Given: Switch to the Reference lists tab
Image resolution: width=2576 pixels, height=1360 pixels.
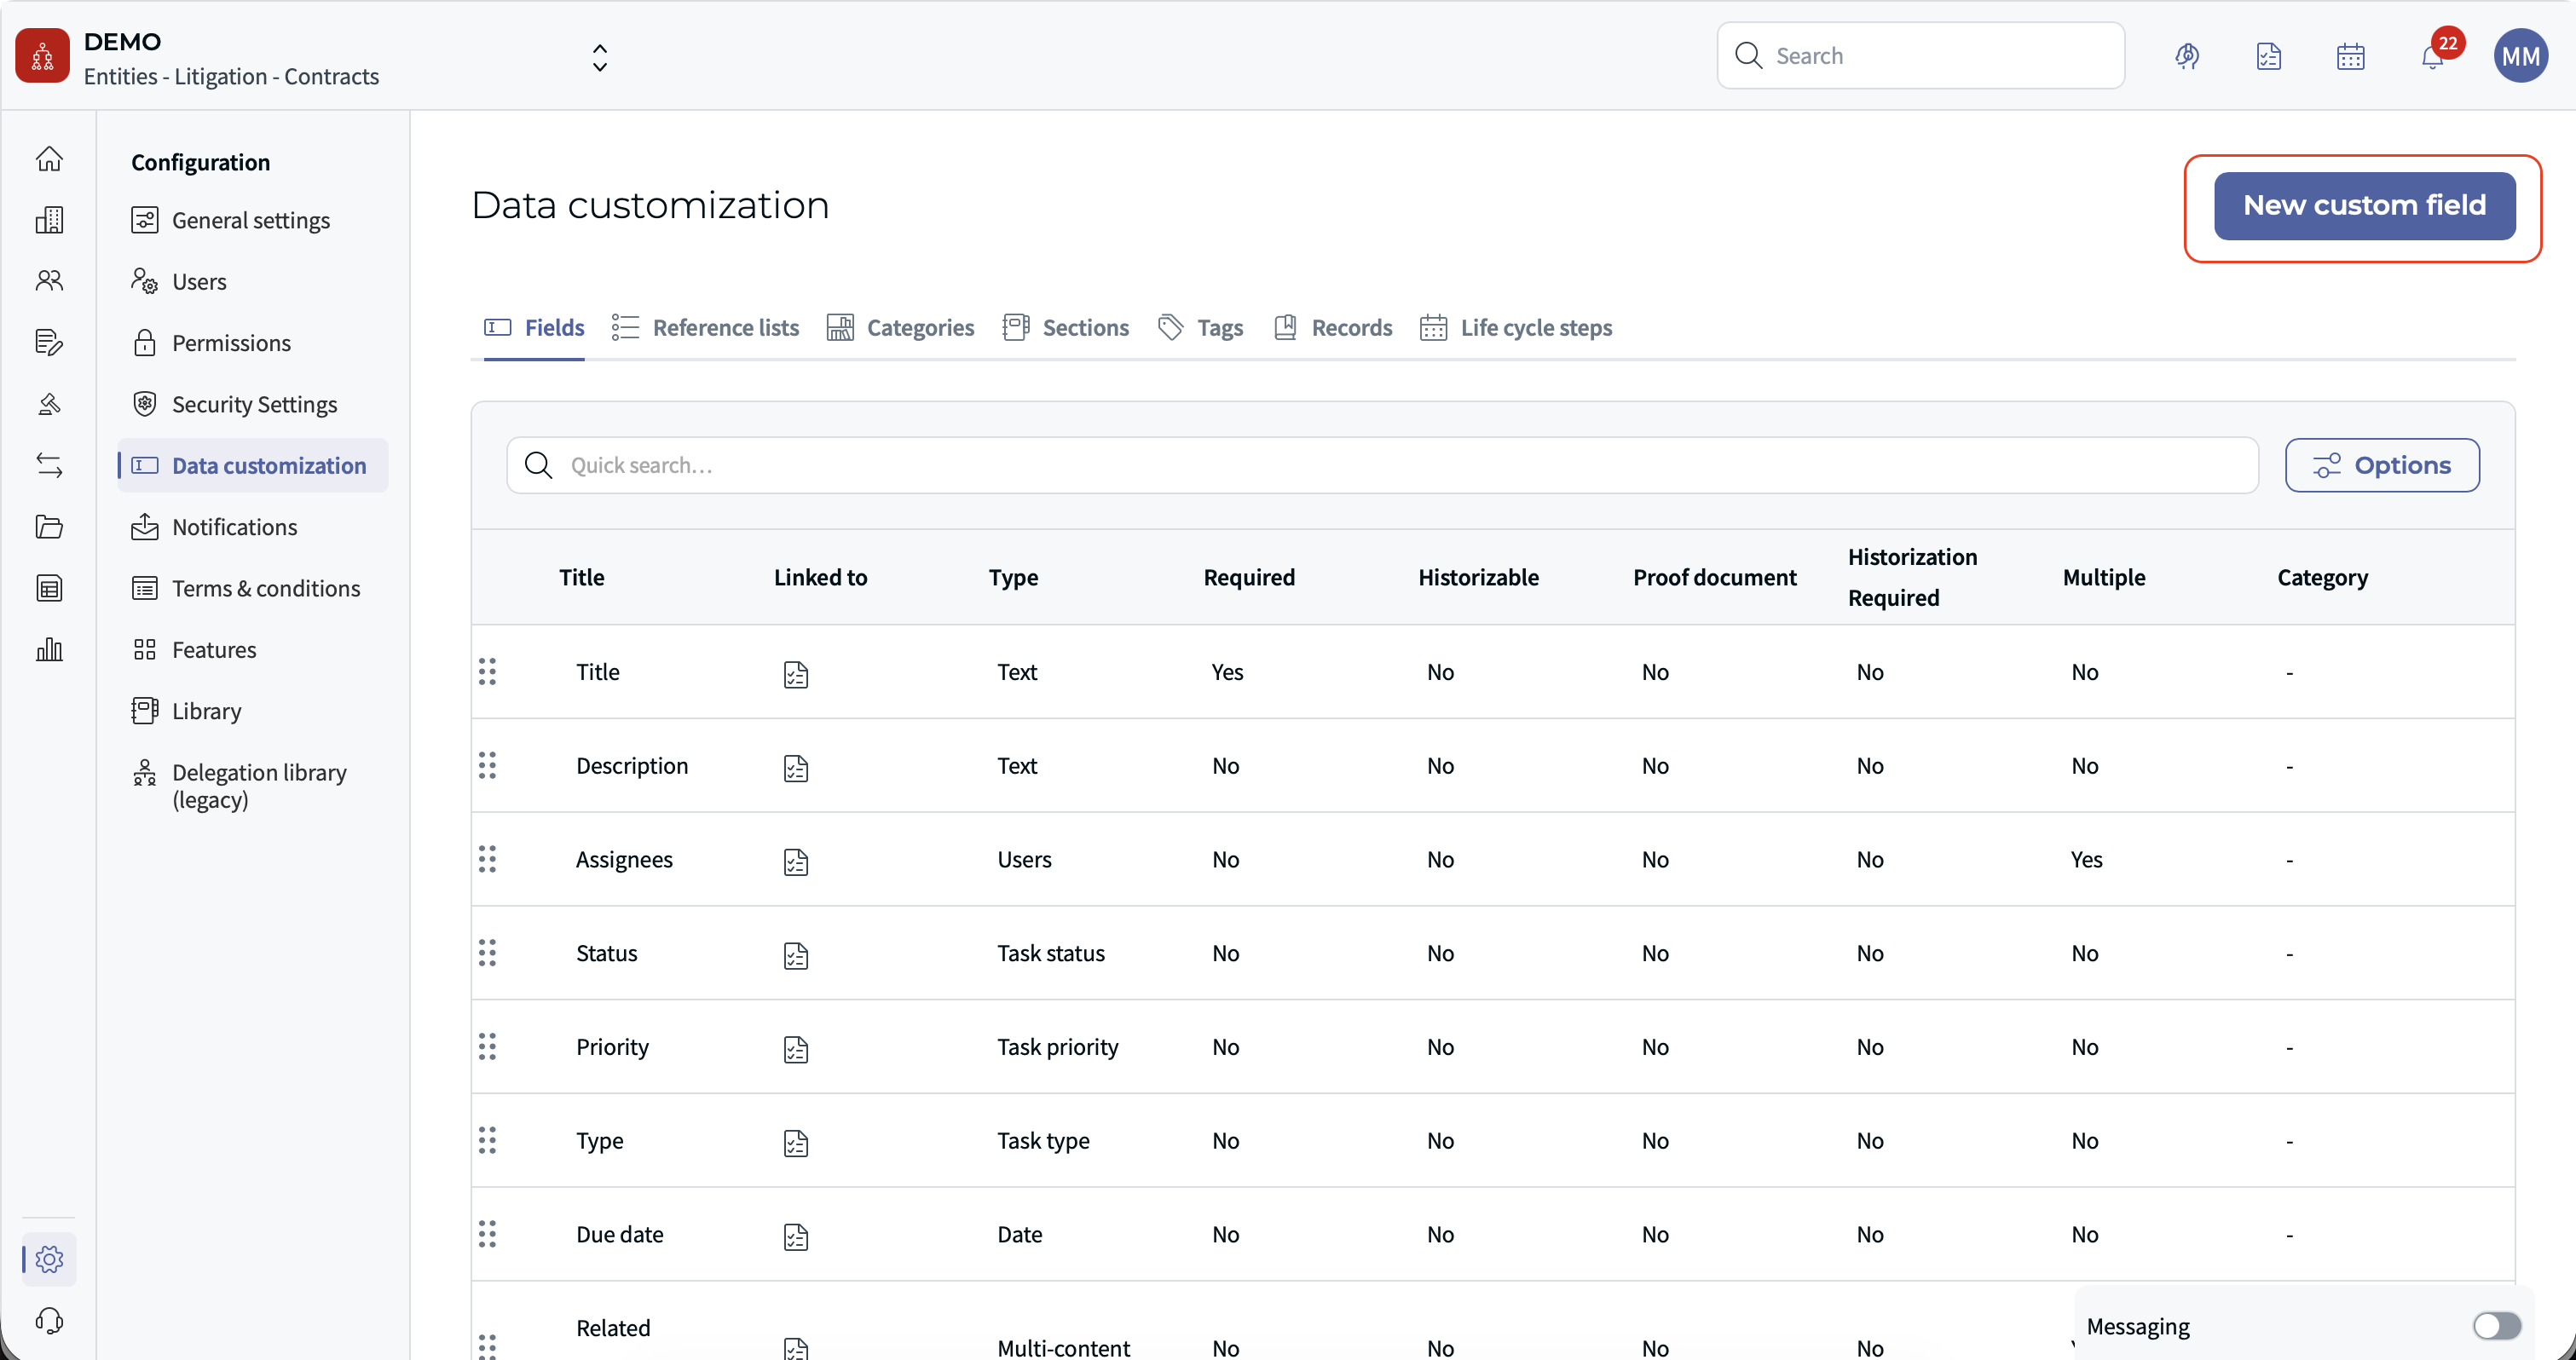Looking at the screenshot, I should point(706,327).
